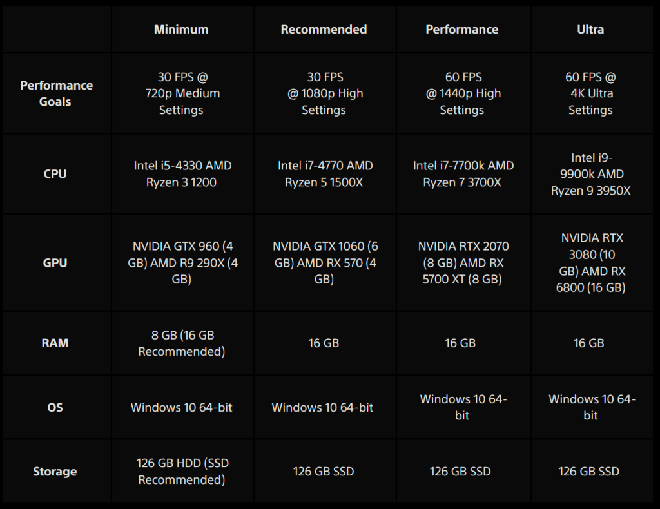Click the 8 GB (16 GB Recommended) cell
Screen dimensions: 660x509
(182, 343)
